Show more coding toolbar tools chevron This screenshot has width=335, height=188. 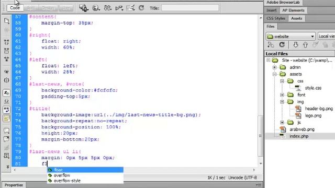[7, 167]
